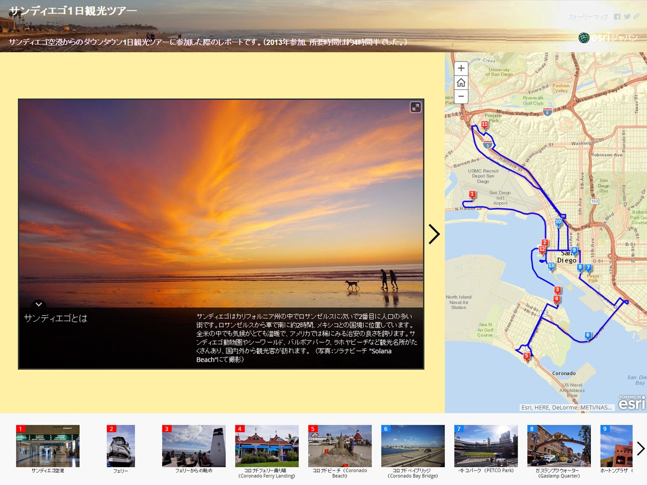This screenshot has width=647, height=485.
Task: Zoom out on the map
Action: 461,96
